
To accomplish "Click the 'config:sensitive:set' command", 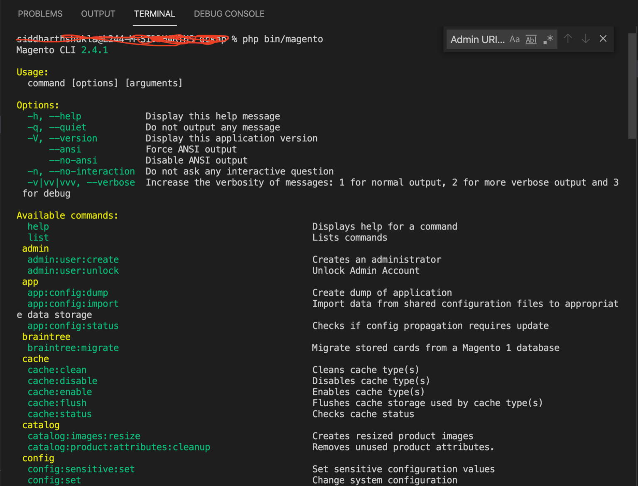I will (81, 469).
